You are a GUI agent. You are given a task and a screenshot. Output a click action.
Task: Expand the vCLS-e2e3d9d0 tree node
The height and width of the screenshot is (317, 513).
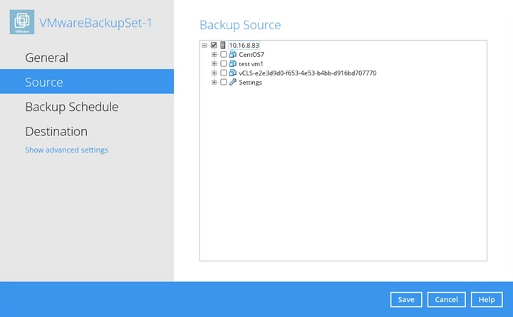coord(214,73)
